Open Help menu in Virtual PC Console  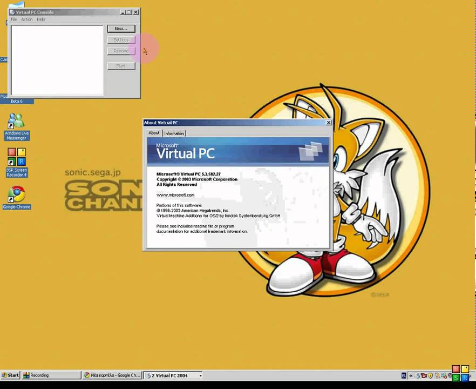(x=40, y=19)
